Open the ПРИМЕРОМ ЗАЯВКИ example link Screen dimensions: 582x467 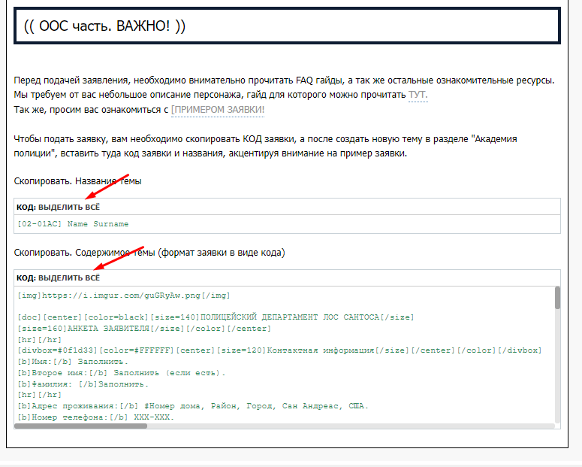(x=218, y=110)
